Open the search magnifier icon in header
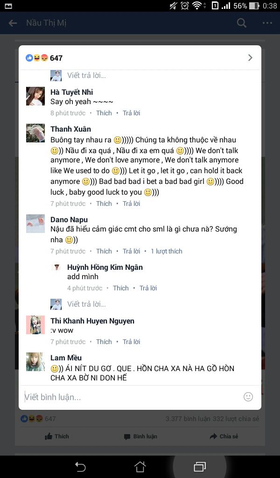The image size is (280, 478). [241, 23]
